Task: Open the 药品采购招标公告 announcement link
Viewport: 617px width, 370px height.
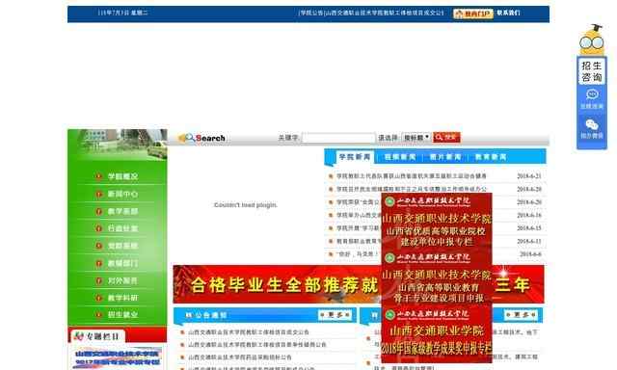Action: (x=240, y=357)
